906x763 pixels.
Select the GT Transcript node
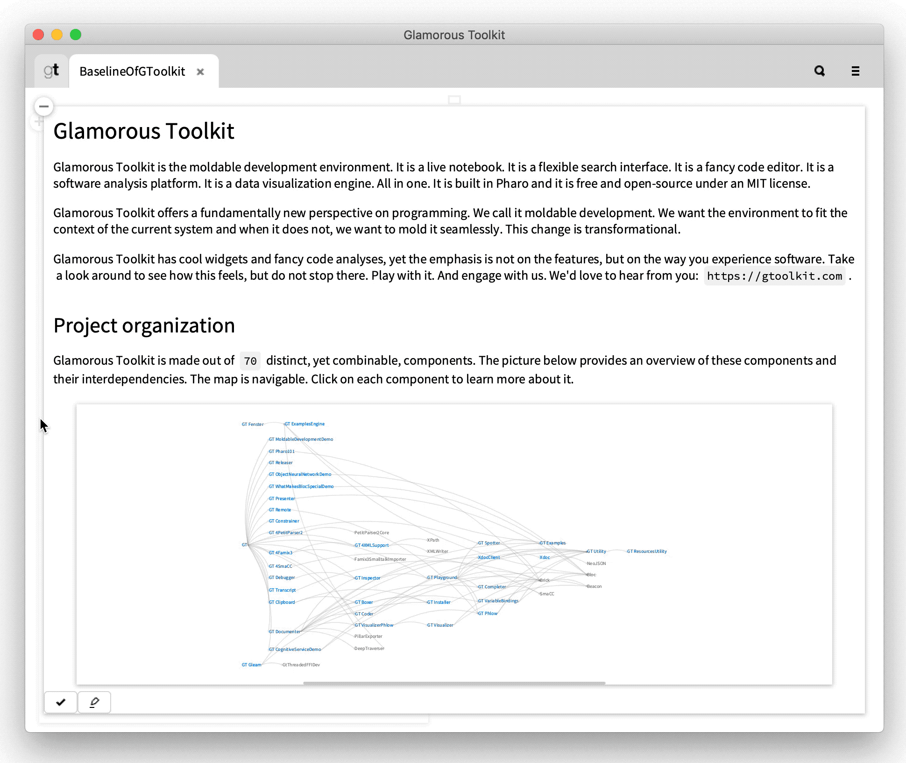tap(282, 590)
